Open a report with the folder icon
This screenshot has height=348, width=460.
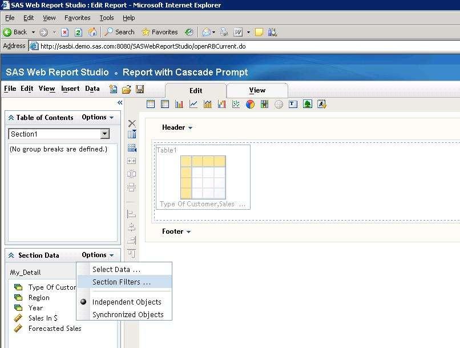127,89
